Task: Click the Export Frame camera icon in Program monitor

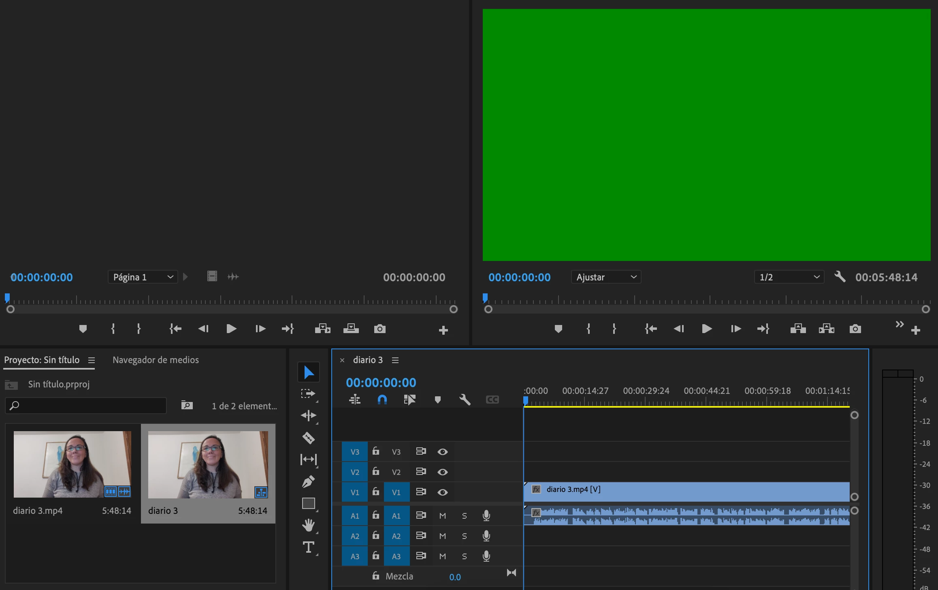Action: tap(855, 329)
